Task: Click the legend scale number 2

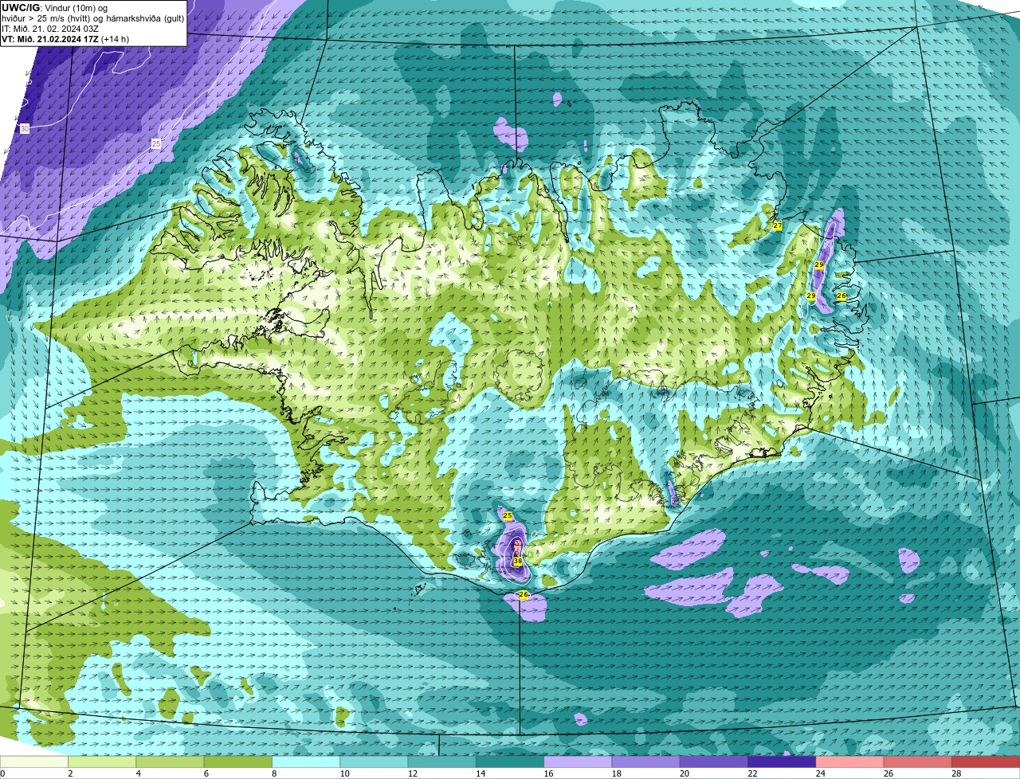Action: [x=70, y=773]
